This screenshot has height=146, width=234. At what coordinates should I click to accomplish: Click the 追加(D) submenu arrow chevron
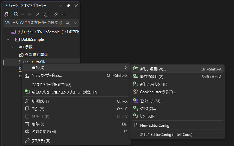(x=126, y=68)
